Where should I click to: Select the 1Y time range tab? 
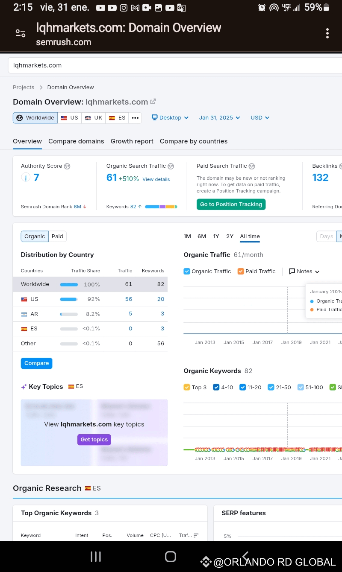216,236
